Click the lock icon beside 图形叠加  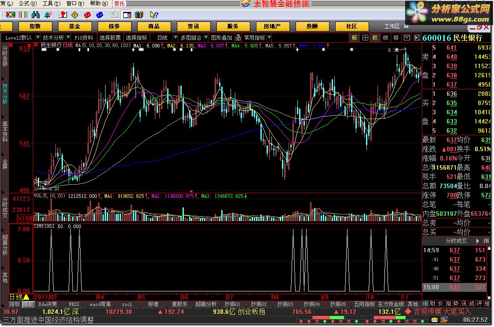238,37
